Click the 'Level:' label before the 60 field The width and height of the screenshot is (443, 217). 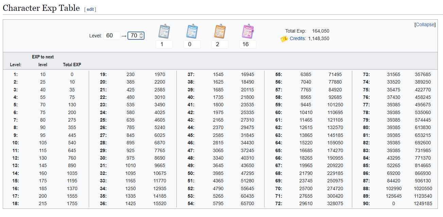tap(96, 36)
